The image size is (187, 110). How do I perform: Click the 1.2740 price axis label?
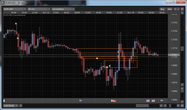pyautogui.click(x=174, y=23)
